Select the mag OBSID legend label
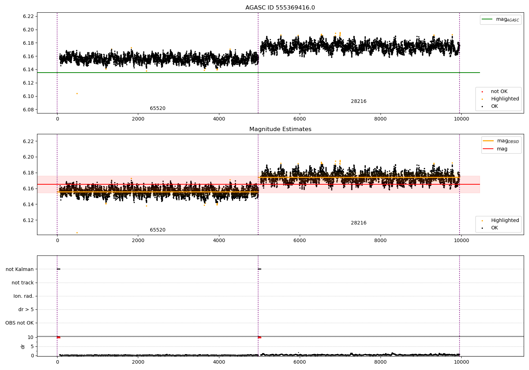This screenshot has height=370, width=529. [508, 141]
